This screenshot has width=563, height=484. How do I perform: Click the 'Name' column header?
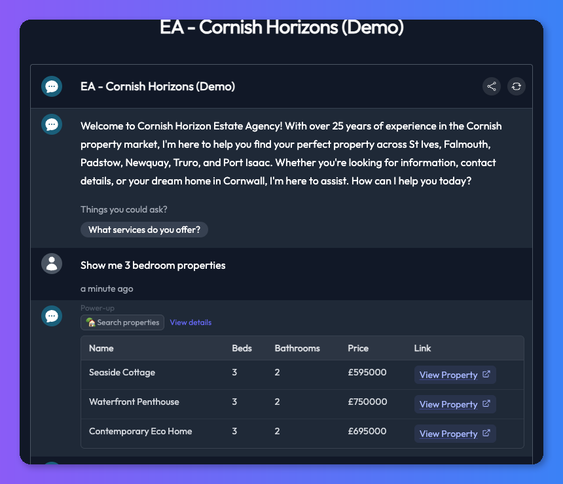click(101, 349)
